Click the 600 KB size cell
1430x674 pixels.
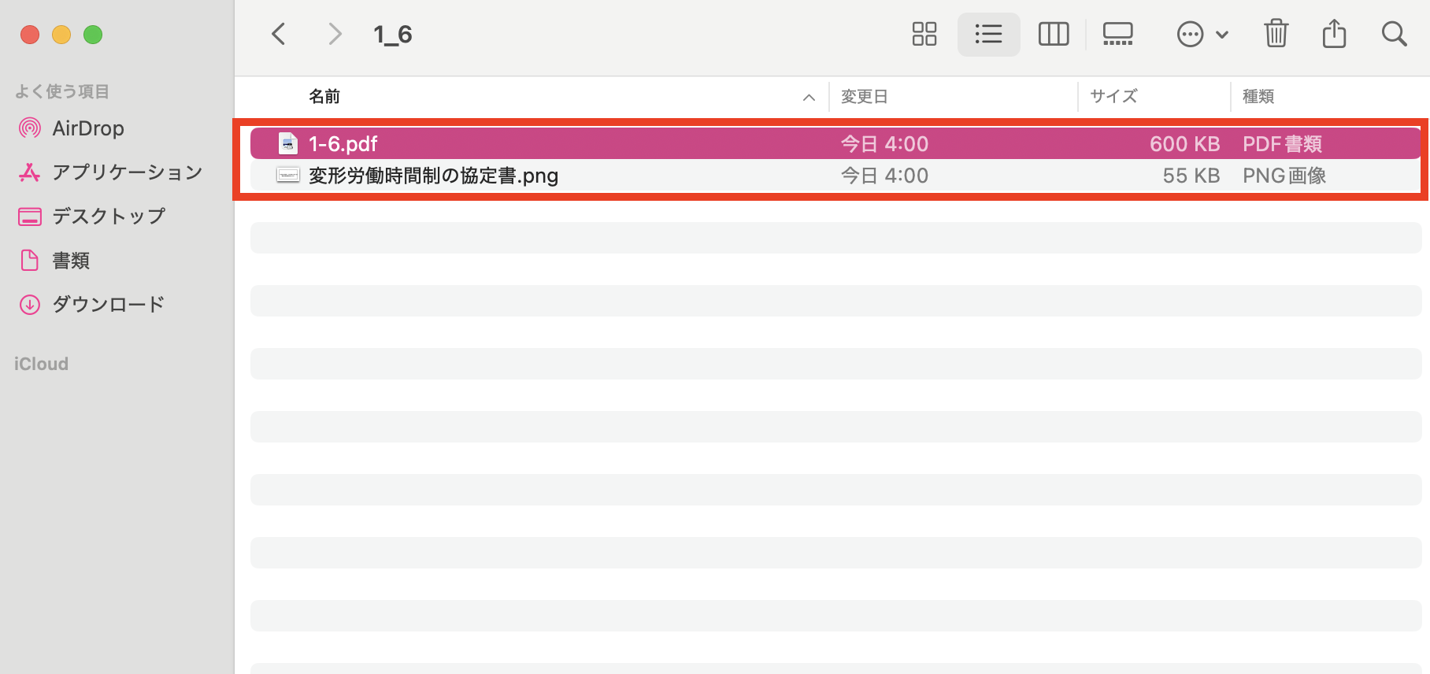tap(1184, 144)
